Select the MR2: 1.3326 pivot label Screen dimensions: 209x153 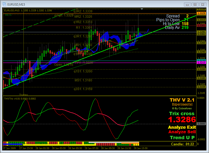click(x=83, y=17)
